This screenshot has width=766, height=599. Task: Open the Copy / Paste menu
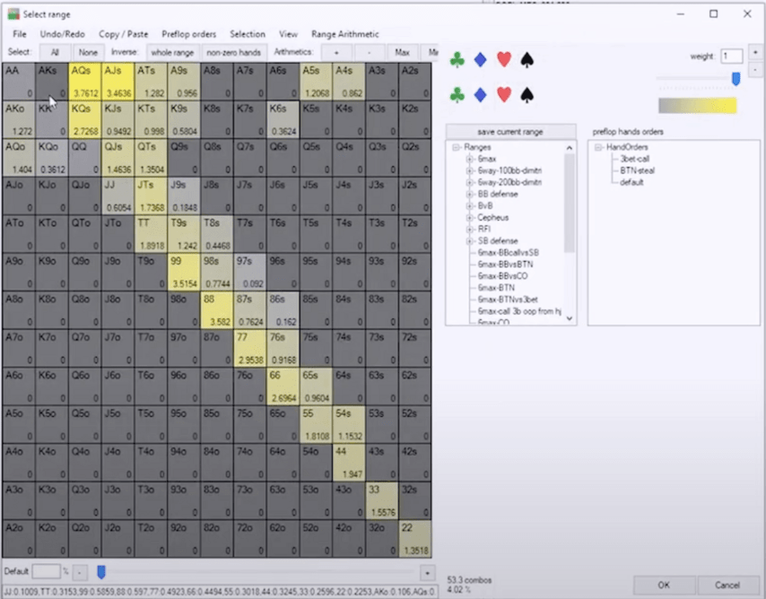(x=123, y=34)
